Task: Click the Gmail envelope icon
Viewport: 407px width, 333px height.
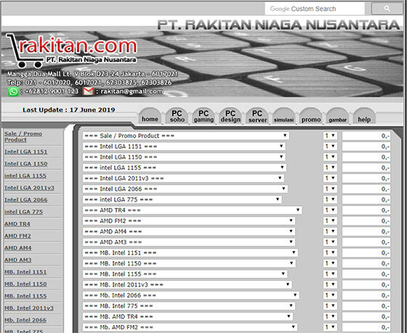Action: click(88, 92)
